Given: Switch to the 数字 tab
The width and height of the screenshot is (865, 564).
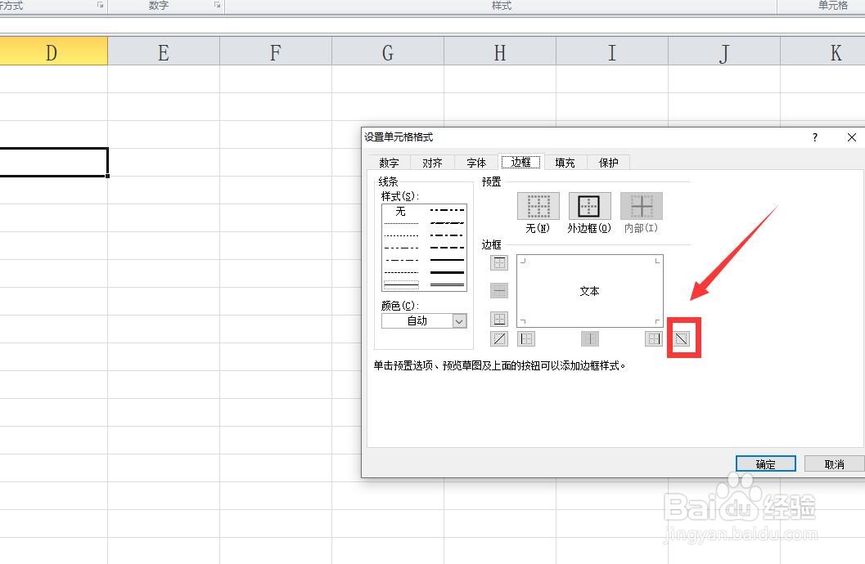Looking at the screenshot, I should (x=389, y=162).
